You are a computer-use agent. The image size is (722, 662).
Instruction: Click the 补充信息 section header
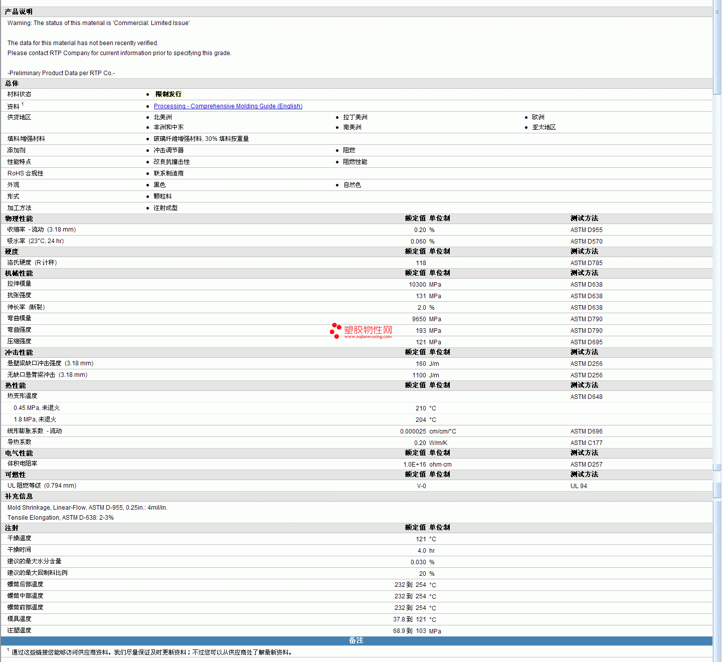pyautogui.click(x=19, y=496)
